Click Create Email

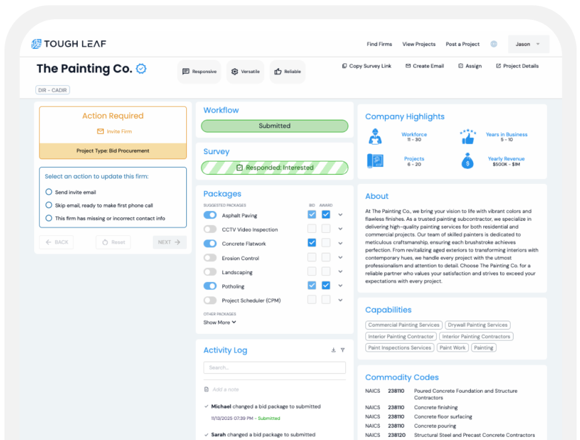[x=425, y=66]
